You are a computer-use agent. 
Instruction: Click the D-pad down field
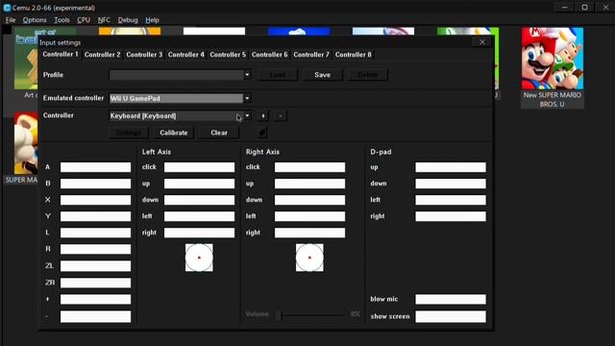pos(451,184)
